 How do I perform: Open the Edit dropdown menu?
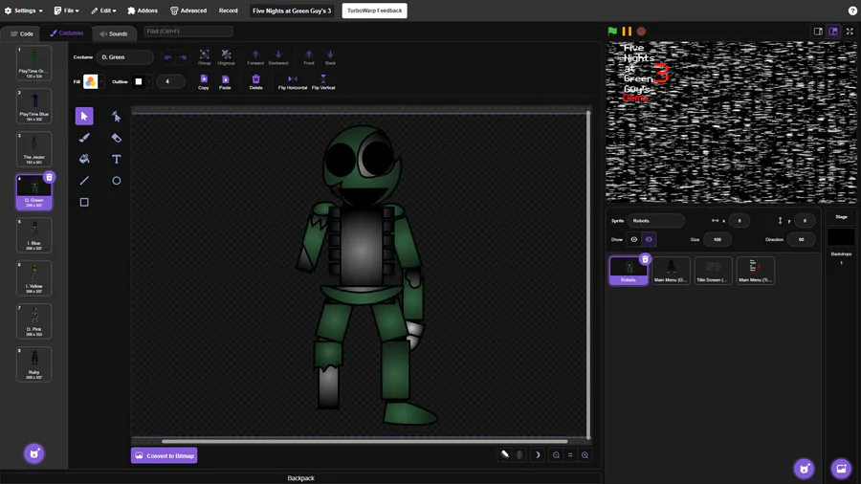click(x=103, y=11)
